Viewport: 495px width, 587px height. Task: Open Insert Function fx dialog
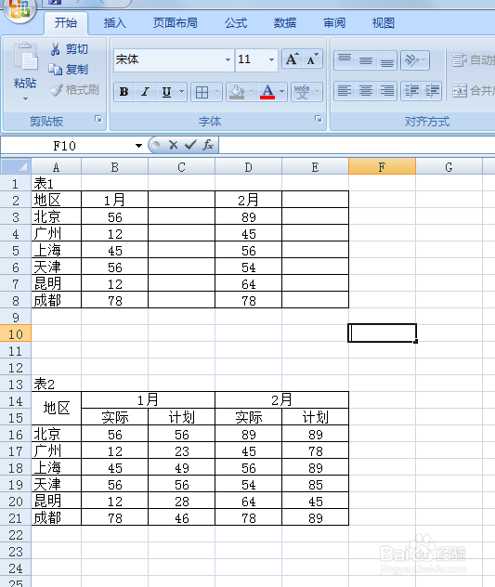(208, 145)
